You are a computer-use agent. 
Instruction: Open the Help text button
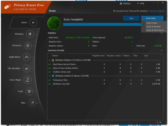[142, 4]
